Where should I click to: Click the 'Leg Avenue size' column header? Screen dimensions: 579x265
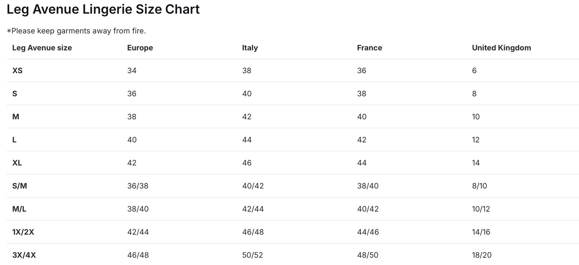pyautogui.click(x=42, y=48)
